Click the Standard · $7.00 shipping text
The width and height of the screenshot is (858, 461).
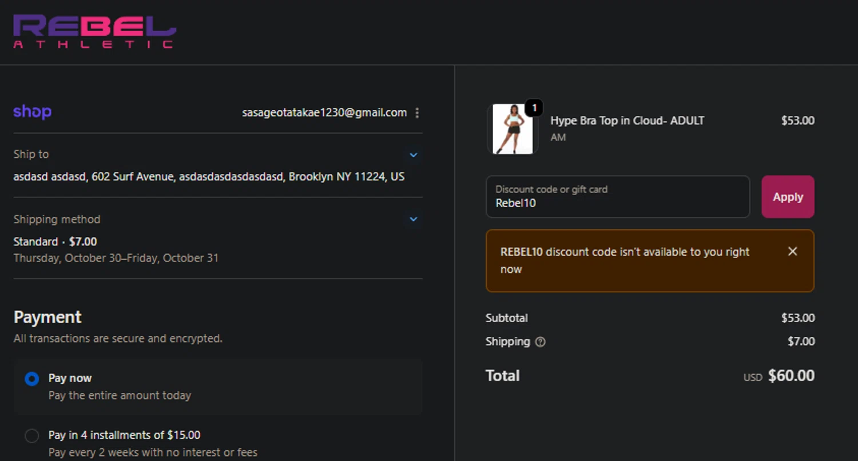(x=55, y=241)
